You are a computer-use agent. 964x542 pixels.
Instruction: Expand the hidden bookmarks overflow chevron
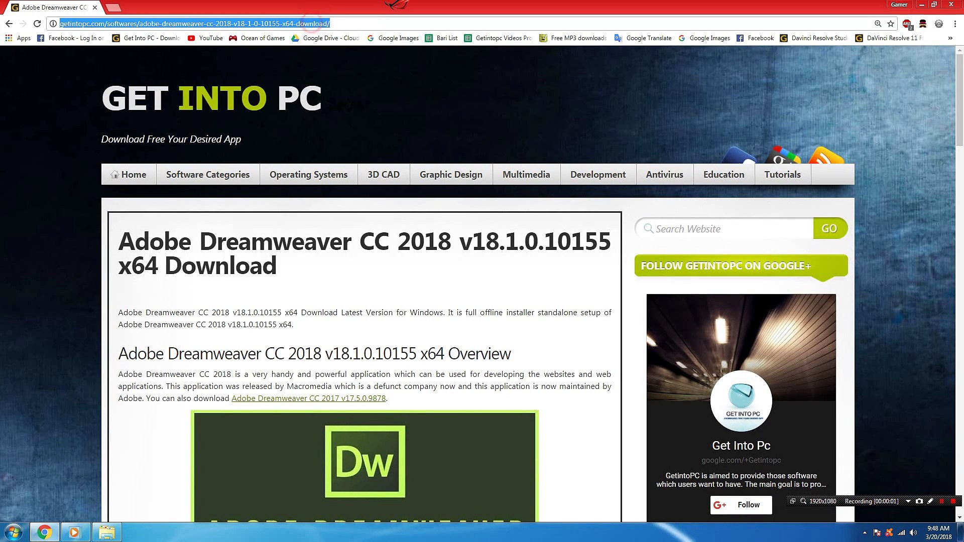coord(950,38)
